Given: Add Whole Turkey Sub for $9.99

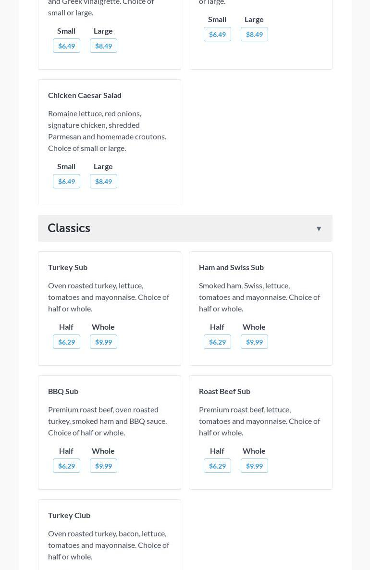Looking at the screenshot, I should point(103,342).
